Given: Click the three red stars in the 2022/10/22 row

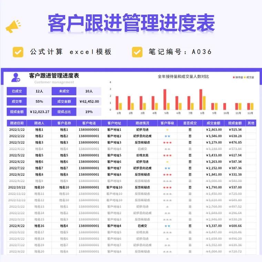Looking at the screenshot, I should pos(167,188).
